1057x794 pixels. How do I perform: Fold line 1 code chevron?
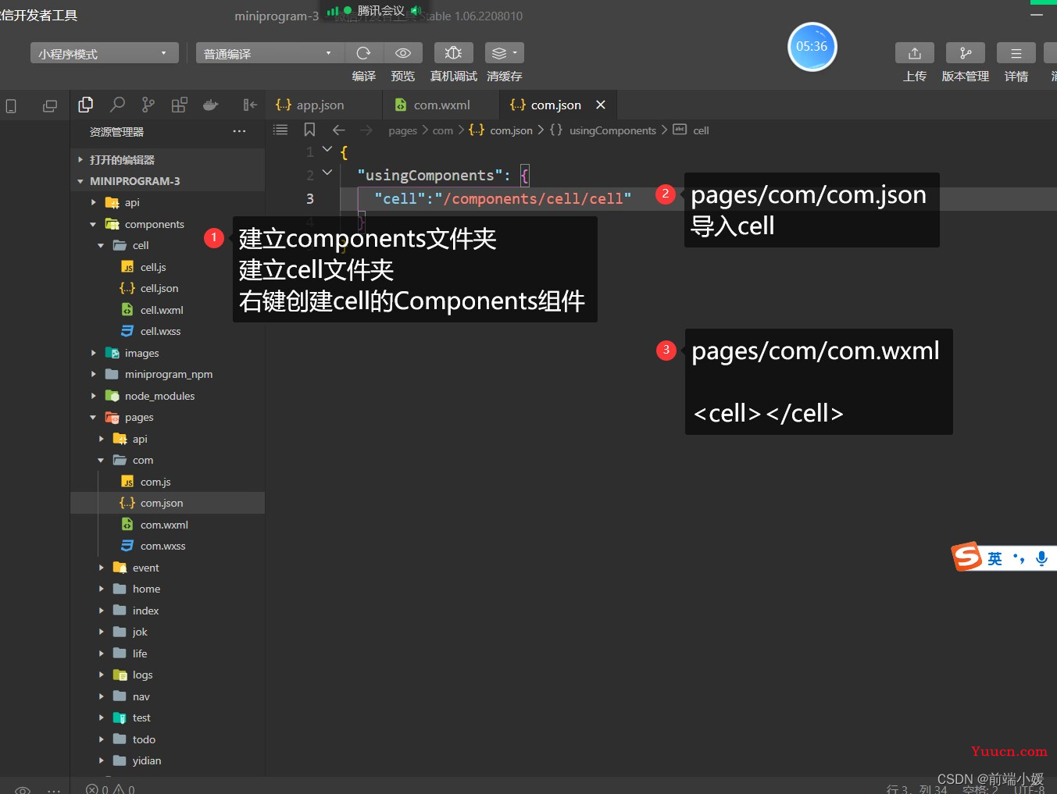tap(327, 149)
